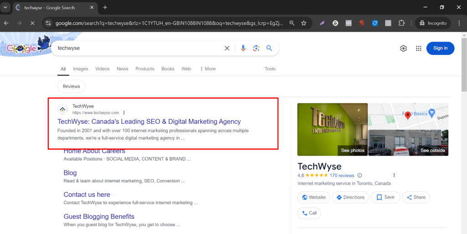Expand the More search filters menu
Viewport: 467px width, 234px height.
click(208, 69)
